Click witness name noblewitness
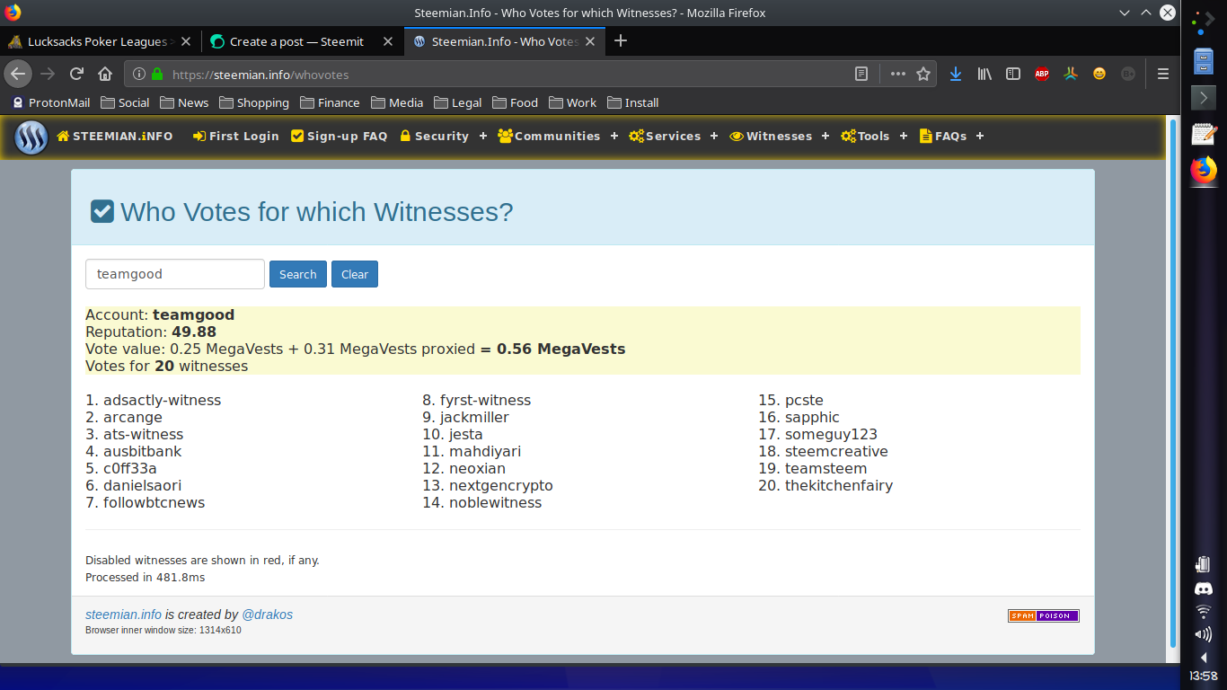The image size is (1227, 690). (496, 503)
